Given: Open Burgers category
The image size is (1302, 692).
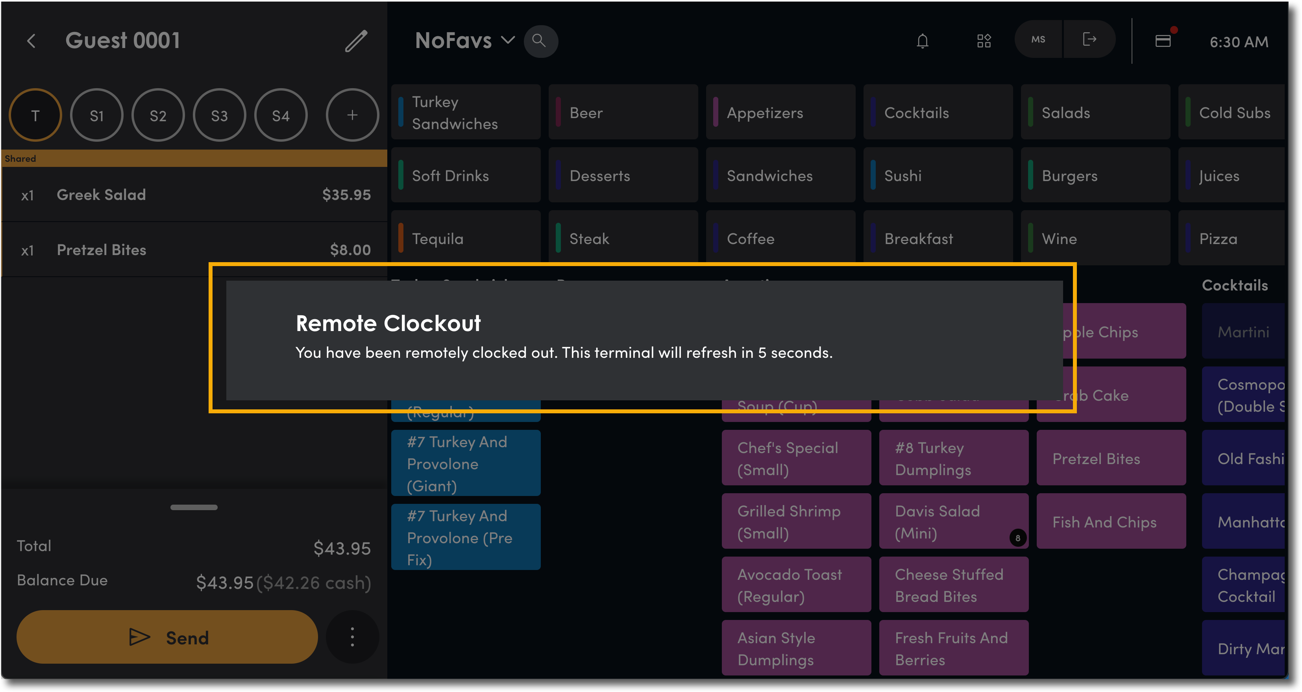Looking at the screenshot, I should (1095, 176).
